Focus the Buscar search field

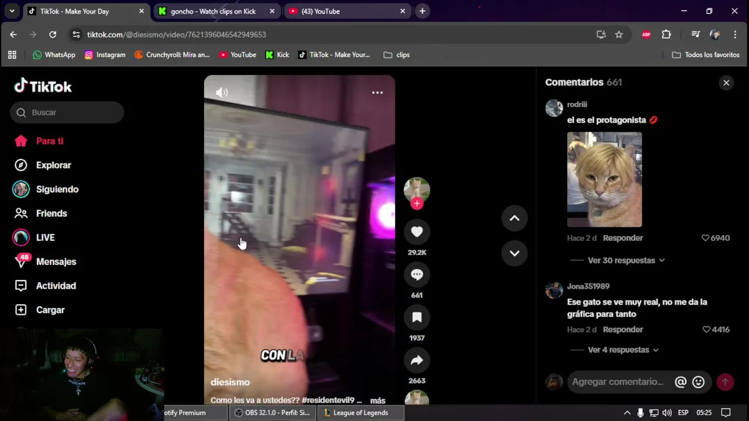[x=67, y=112]
